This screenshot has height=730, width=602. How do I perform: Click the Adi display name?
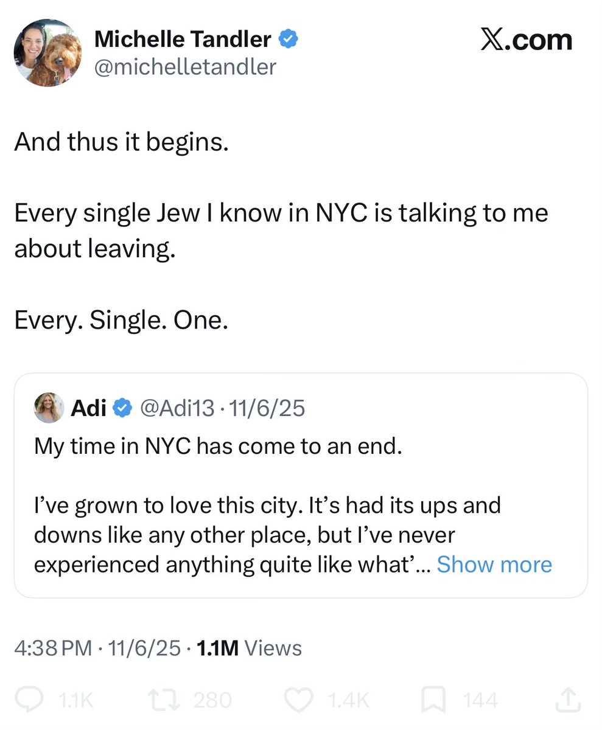point(89,408)
